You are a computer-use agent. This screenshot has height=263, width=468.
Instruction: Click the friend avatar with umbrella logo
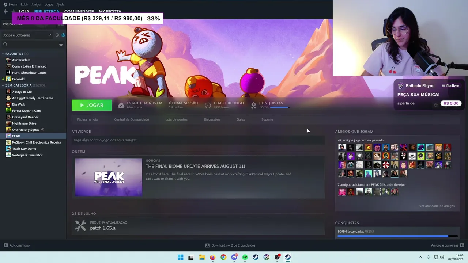coord(386,165)
